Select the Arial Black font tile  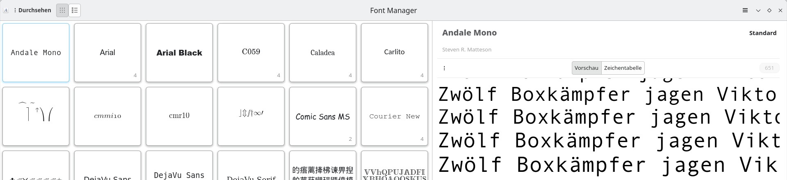click(x=179, y=53)
